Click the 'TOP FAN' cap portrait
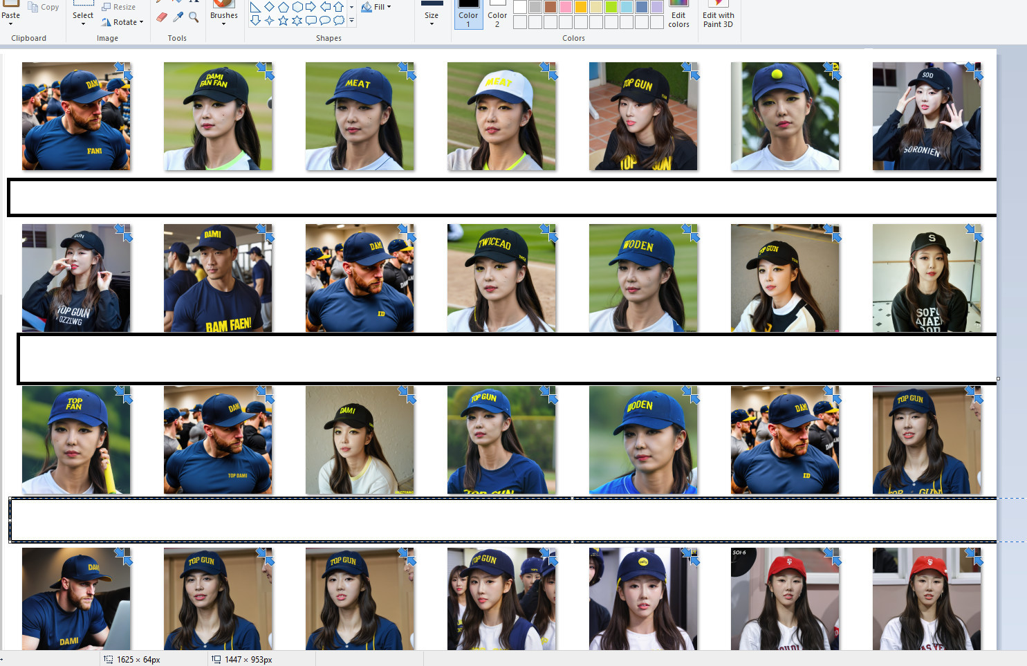Image resolution: width=1027 pixels, height=666 pixels. coord(76,440)
